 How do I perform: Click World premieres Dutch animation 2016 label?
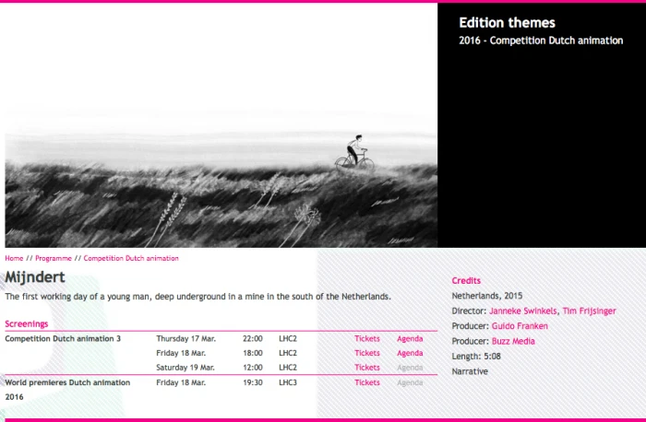tap(67, 390)
